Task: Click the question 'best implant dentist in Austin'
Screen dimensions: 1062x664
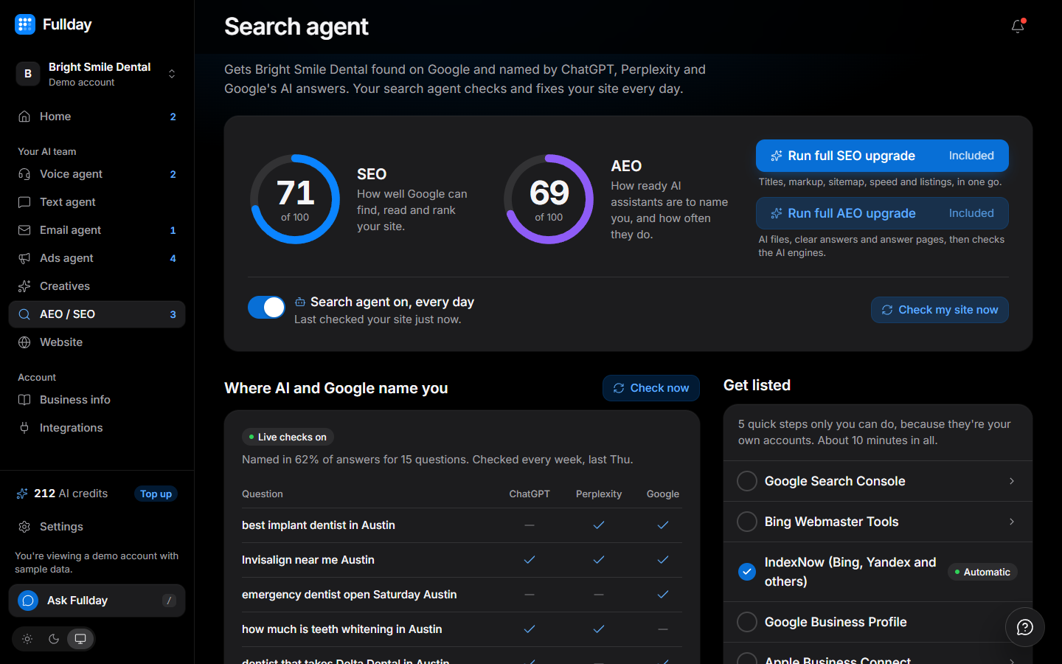Action: click(319, 525)
